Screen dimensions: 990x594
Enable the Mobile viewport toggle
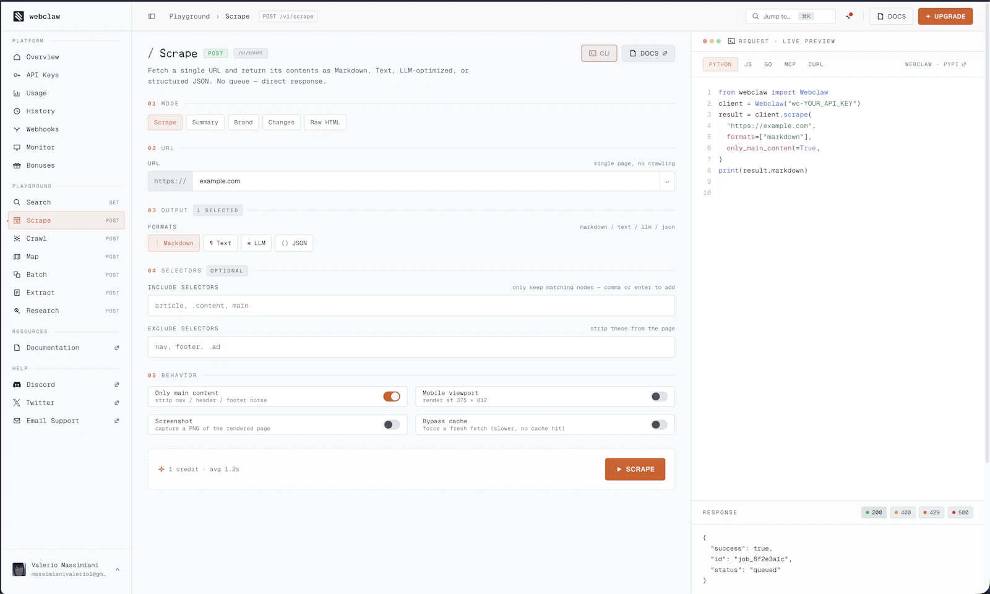pos(659,397)
